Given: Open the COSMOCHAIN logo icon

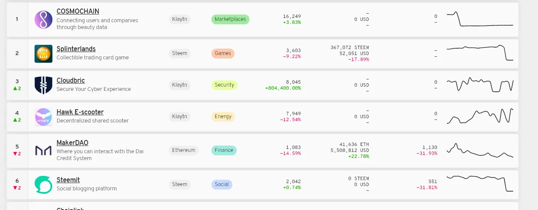Looking at the screenshot, I should tap(43, 20).
